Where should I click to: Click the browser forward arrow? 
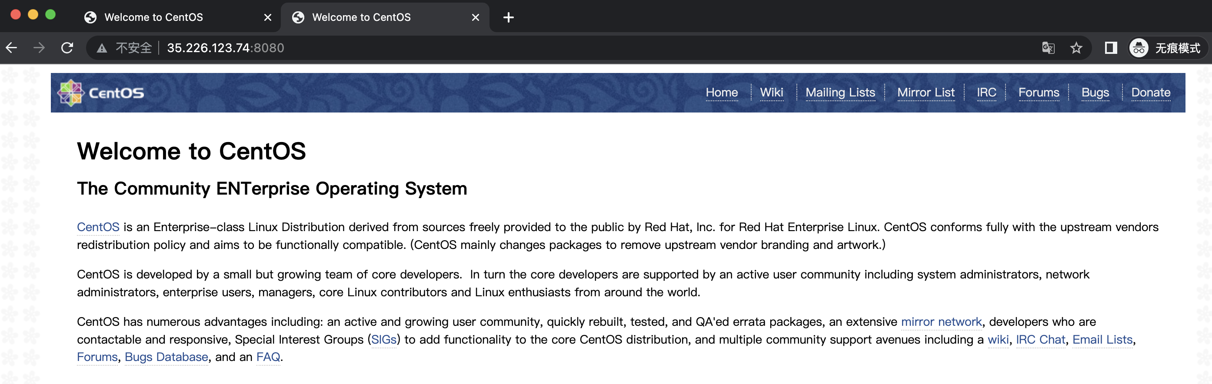[39, 47]
